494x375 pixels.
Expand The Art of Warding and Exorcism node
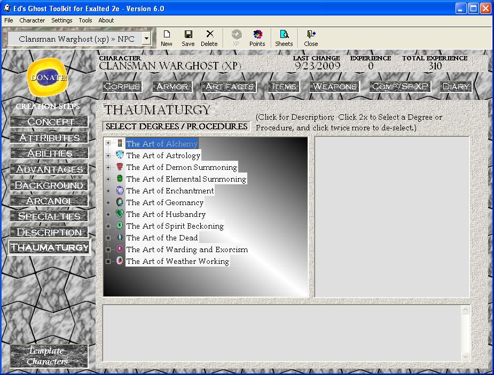pyautogui.click(x=108, y=249)
